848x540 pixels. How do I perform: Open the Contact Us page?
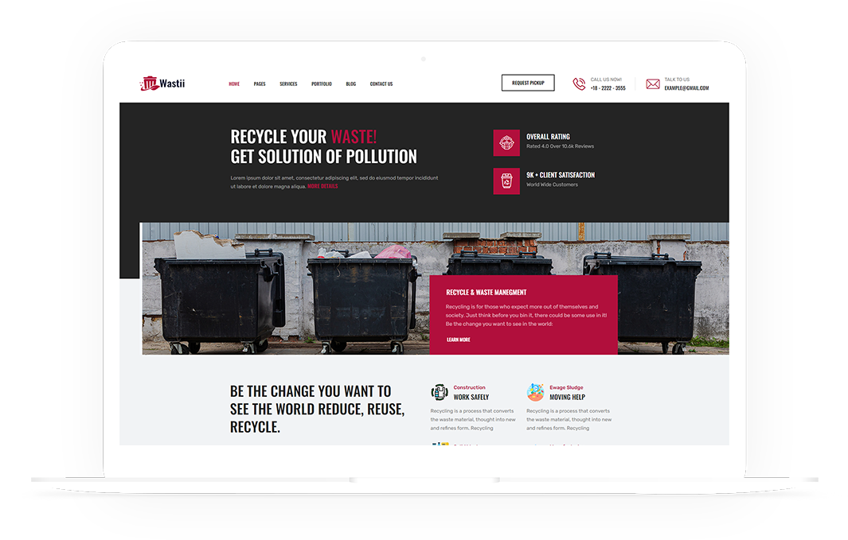(381, 84)
